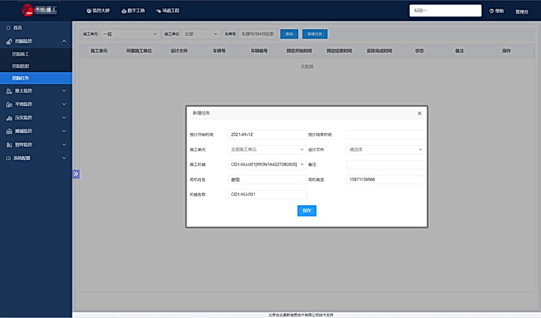
Task: Expand the 施工单元 dropdown in dialog
Action: pyautogui.click(x=267, y=149)
